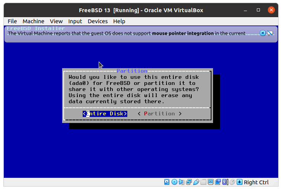Click the recording status icon
The height and width of the screenshot is (190, 282).
pos(218,182)
